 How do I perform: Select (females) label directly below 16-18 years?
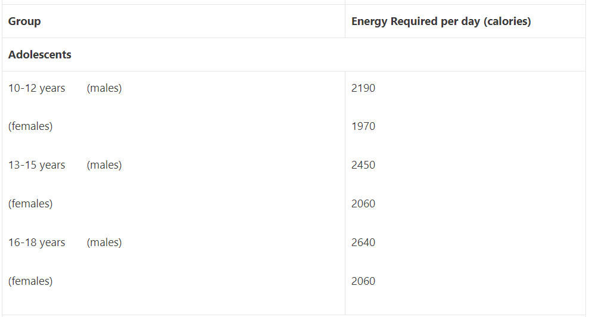pyautogui.click(x=30, y=281)
